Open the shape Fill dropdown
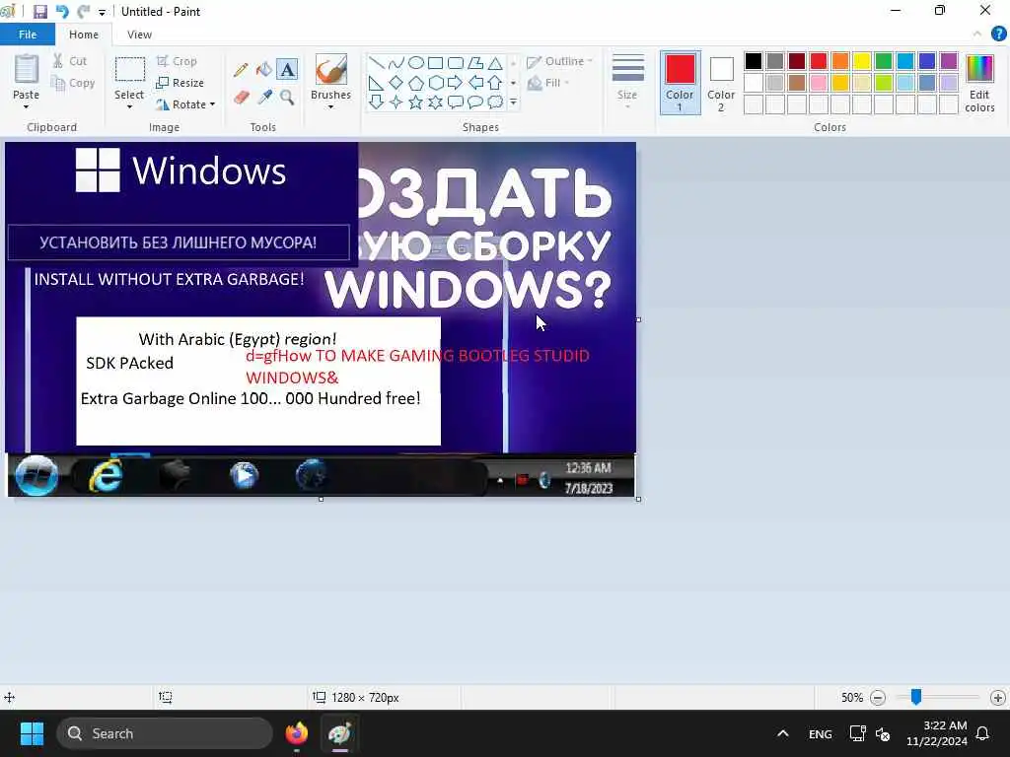 (548, 83)
